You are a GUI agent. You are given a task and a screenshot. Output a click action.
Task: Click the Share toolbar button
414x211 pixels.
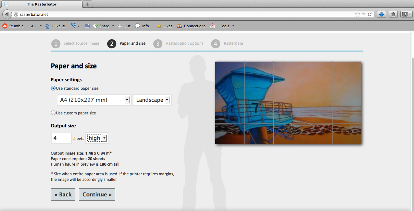pos(101,26)
